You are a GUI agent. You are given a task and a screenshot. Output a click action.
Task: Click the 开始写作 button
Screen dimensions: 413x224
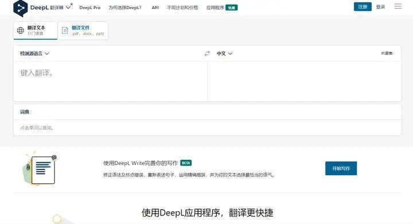341,168
